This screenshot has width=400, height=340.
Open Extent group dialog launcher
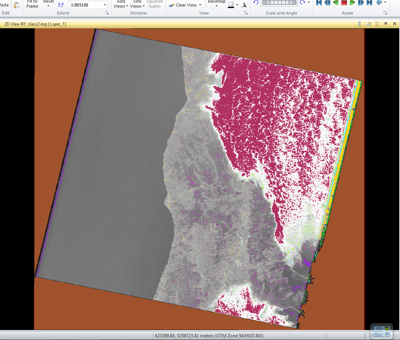tap(107, 13)
